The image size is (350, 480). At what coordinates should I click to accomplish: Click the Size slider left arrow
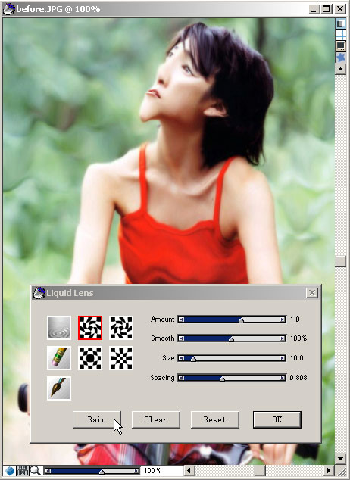point(182,358)
